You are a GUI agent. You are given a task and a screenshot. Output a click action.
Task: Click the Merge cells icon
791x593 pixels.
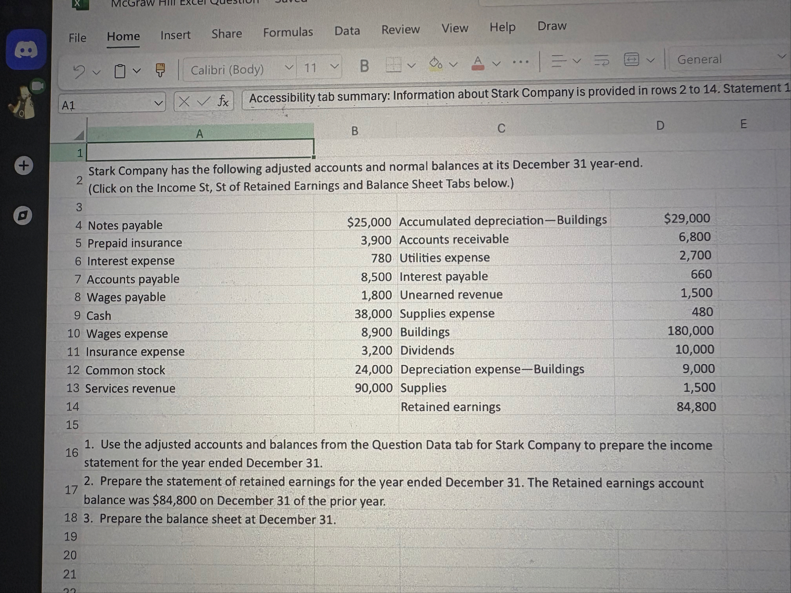pyautogui.click(x=631, y=60)
